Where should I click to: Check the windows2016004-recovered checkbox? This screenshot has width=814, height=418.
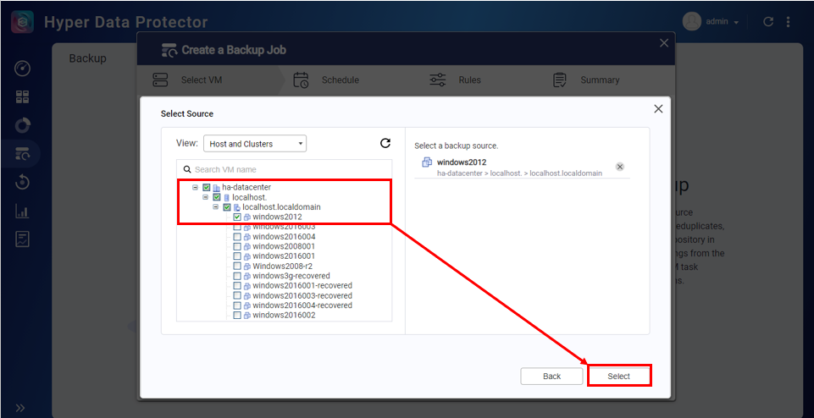(237, 305)
